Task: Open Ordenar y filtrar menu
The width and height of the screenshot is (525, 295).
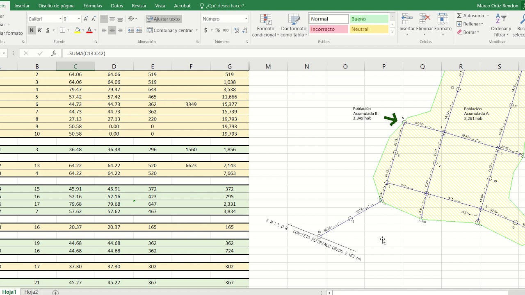Action: click(x=501, y=25)
